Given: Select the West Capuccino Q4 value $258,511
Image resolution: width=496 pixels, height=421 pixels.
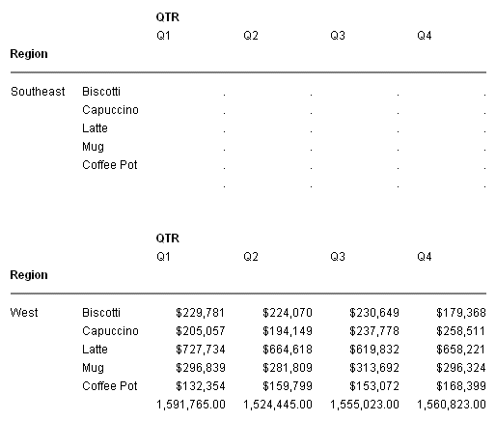Looking at the screenshot, I should pos(461,331).
